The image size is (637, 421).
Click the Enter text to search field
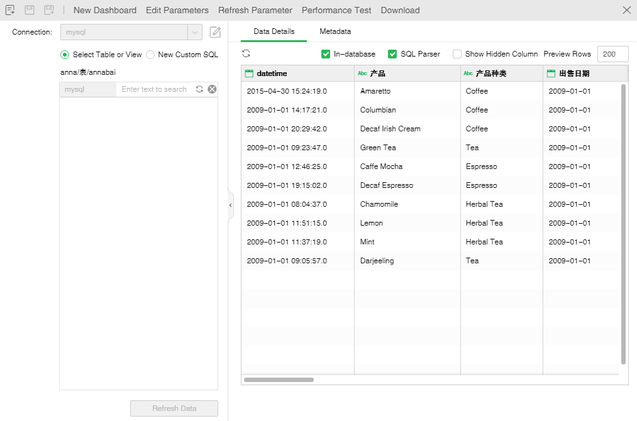[154, 89]
